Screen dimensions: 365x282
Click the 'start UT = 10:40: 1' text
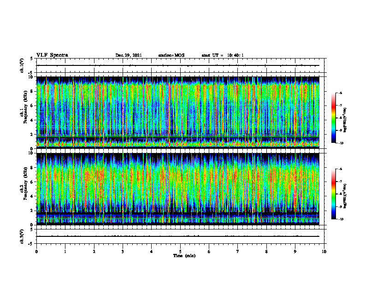tap(223, 55)
